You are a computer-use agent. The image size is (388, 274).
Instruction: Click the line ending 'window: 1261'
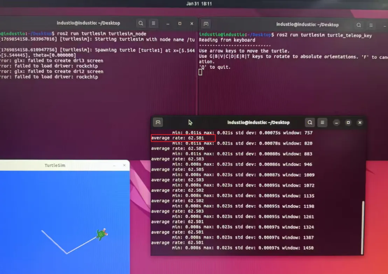point(243,217)
